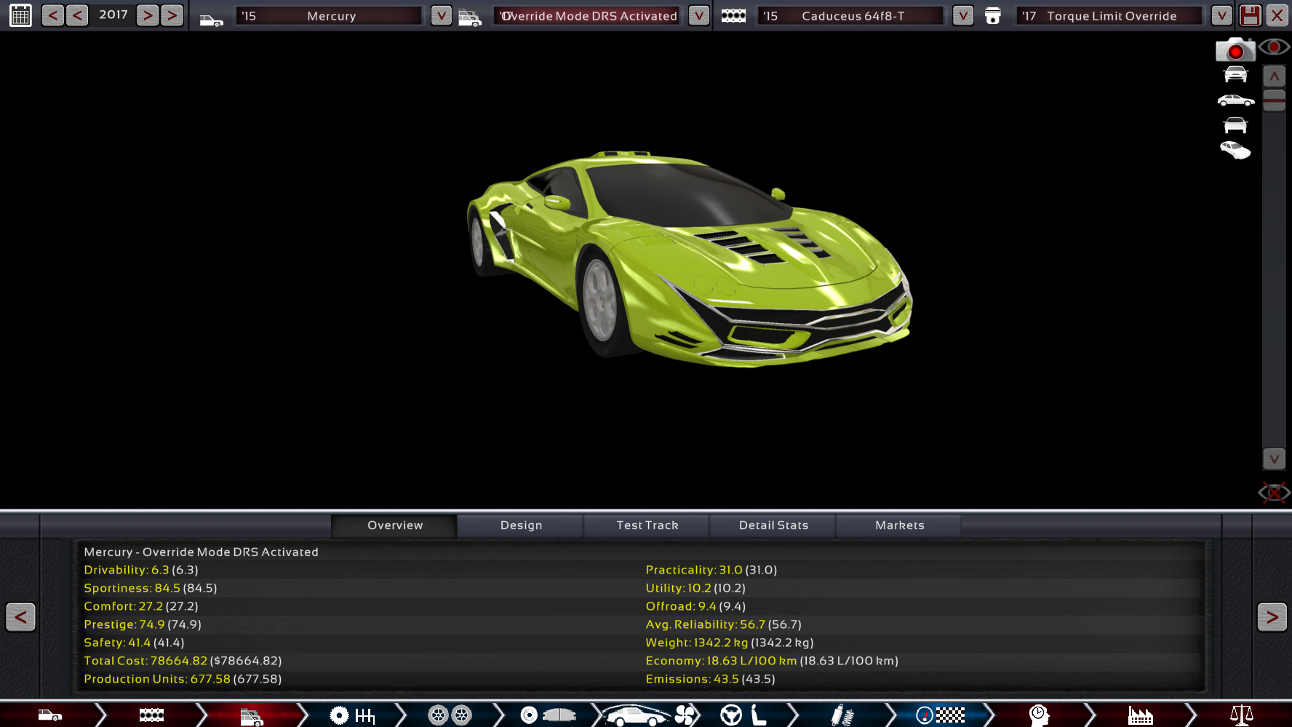The height and width of the screenshot is (727, 1292).
Task: Expand the Torque Limit Override dropdown
Action: (x=1221, y=15)
